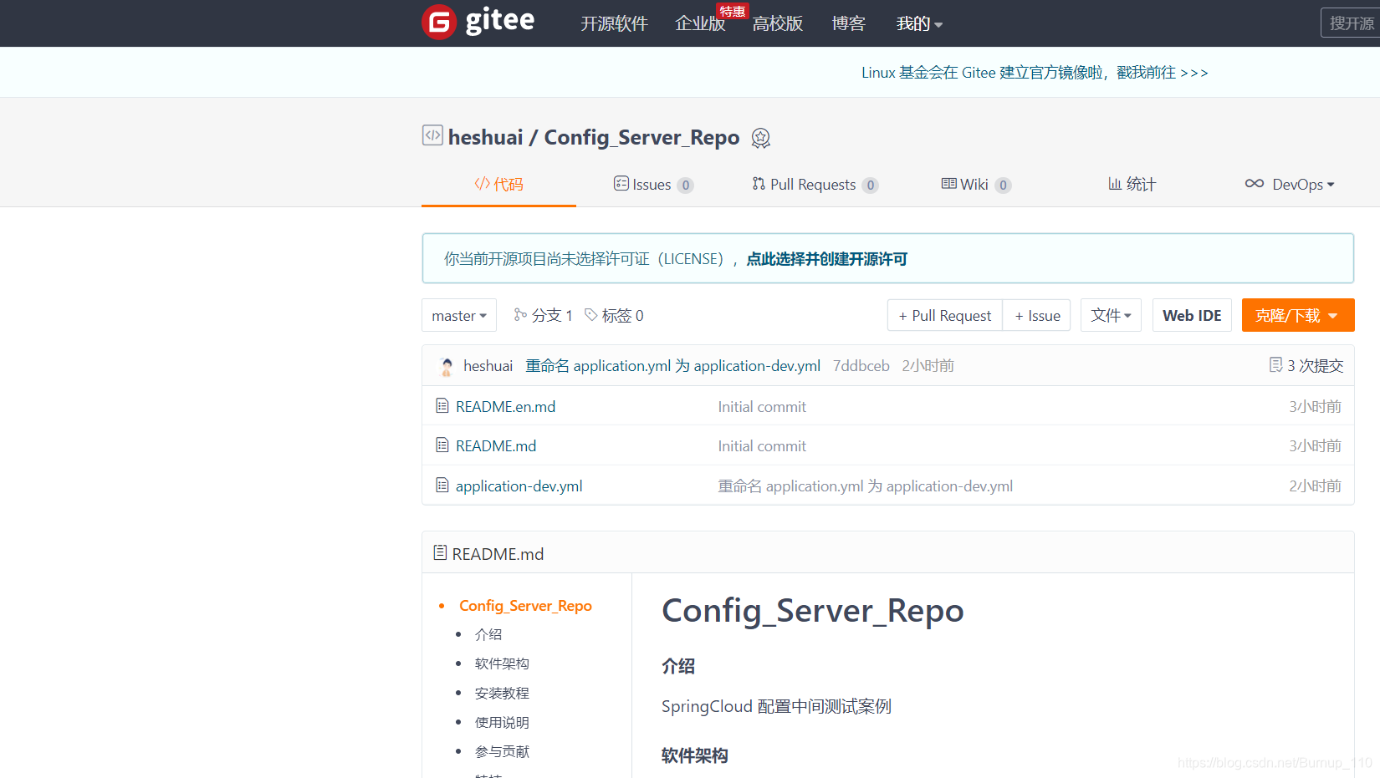The image size is (1380, 778).
Task: Click the commit message in application-dev.yml row
Action: [x=865, y=486]
